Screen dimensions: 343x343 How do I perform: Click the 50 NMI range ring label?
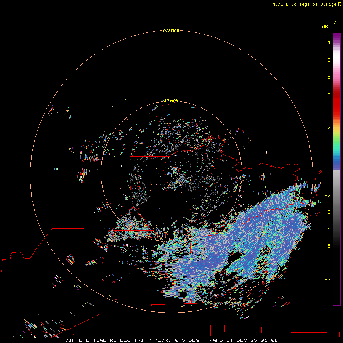click(171, 101)
